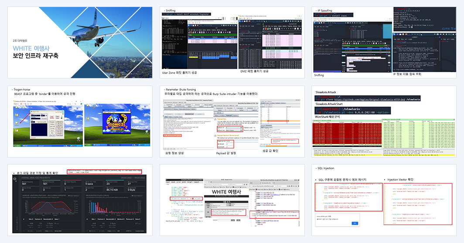Open the SQL Injection slide thumbnail
This screenshot has width=464, height=243.
(x=384, y=200)
